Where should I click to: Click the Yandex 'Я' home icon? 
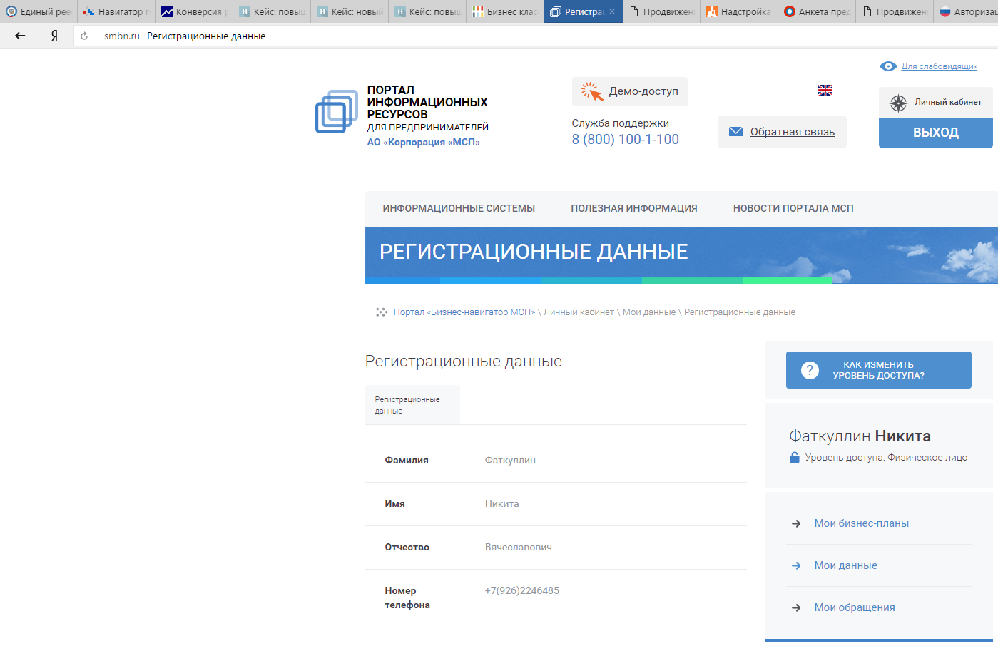[54, 36]
